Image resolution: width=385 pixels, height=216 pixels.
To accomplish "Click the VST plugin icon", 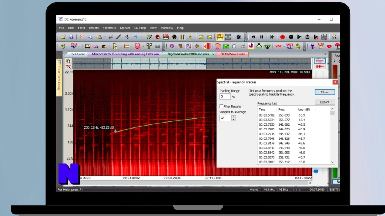I will coord(278,46).
